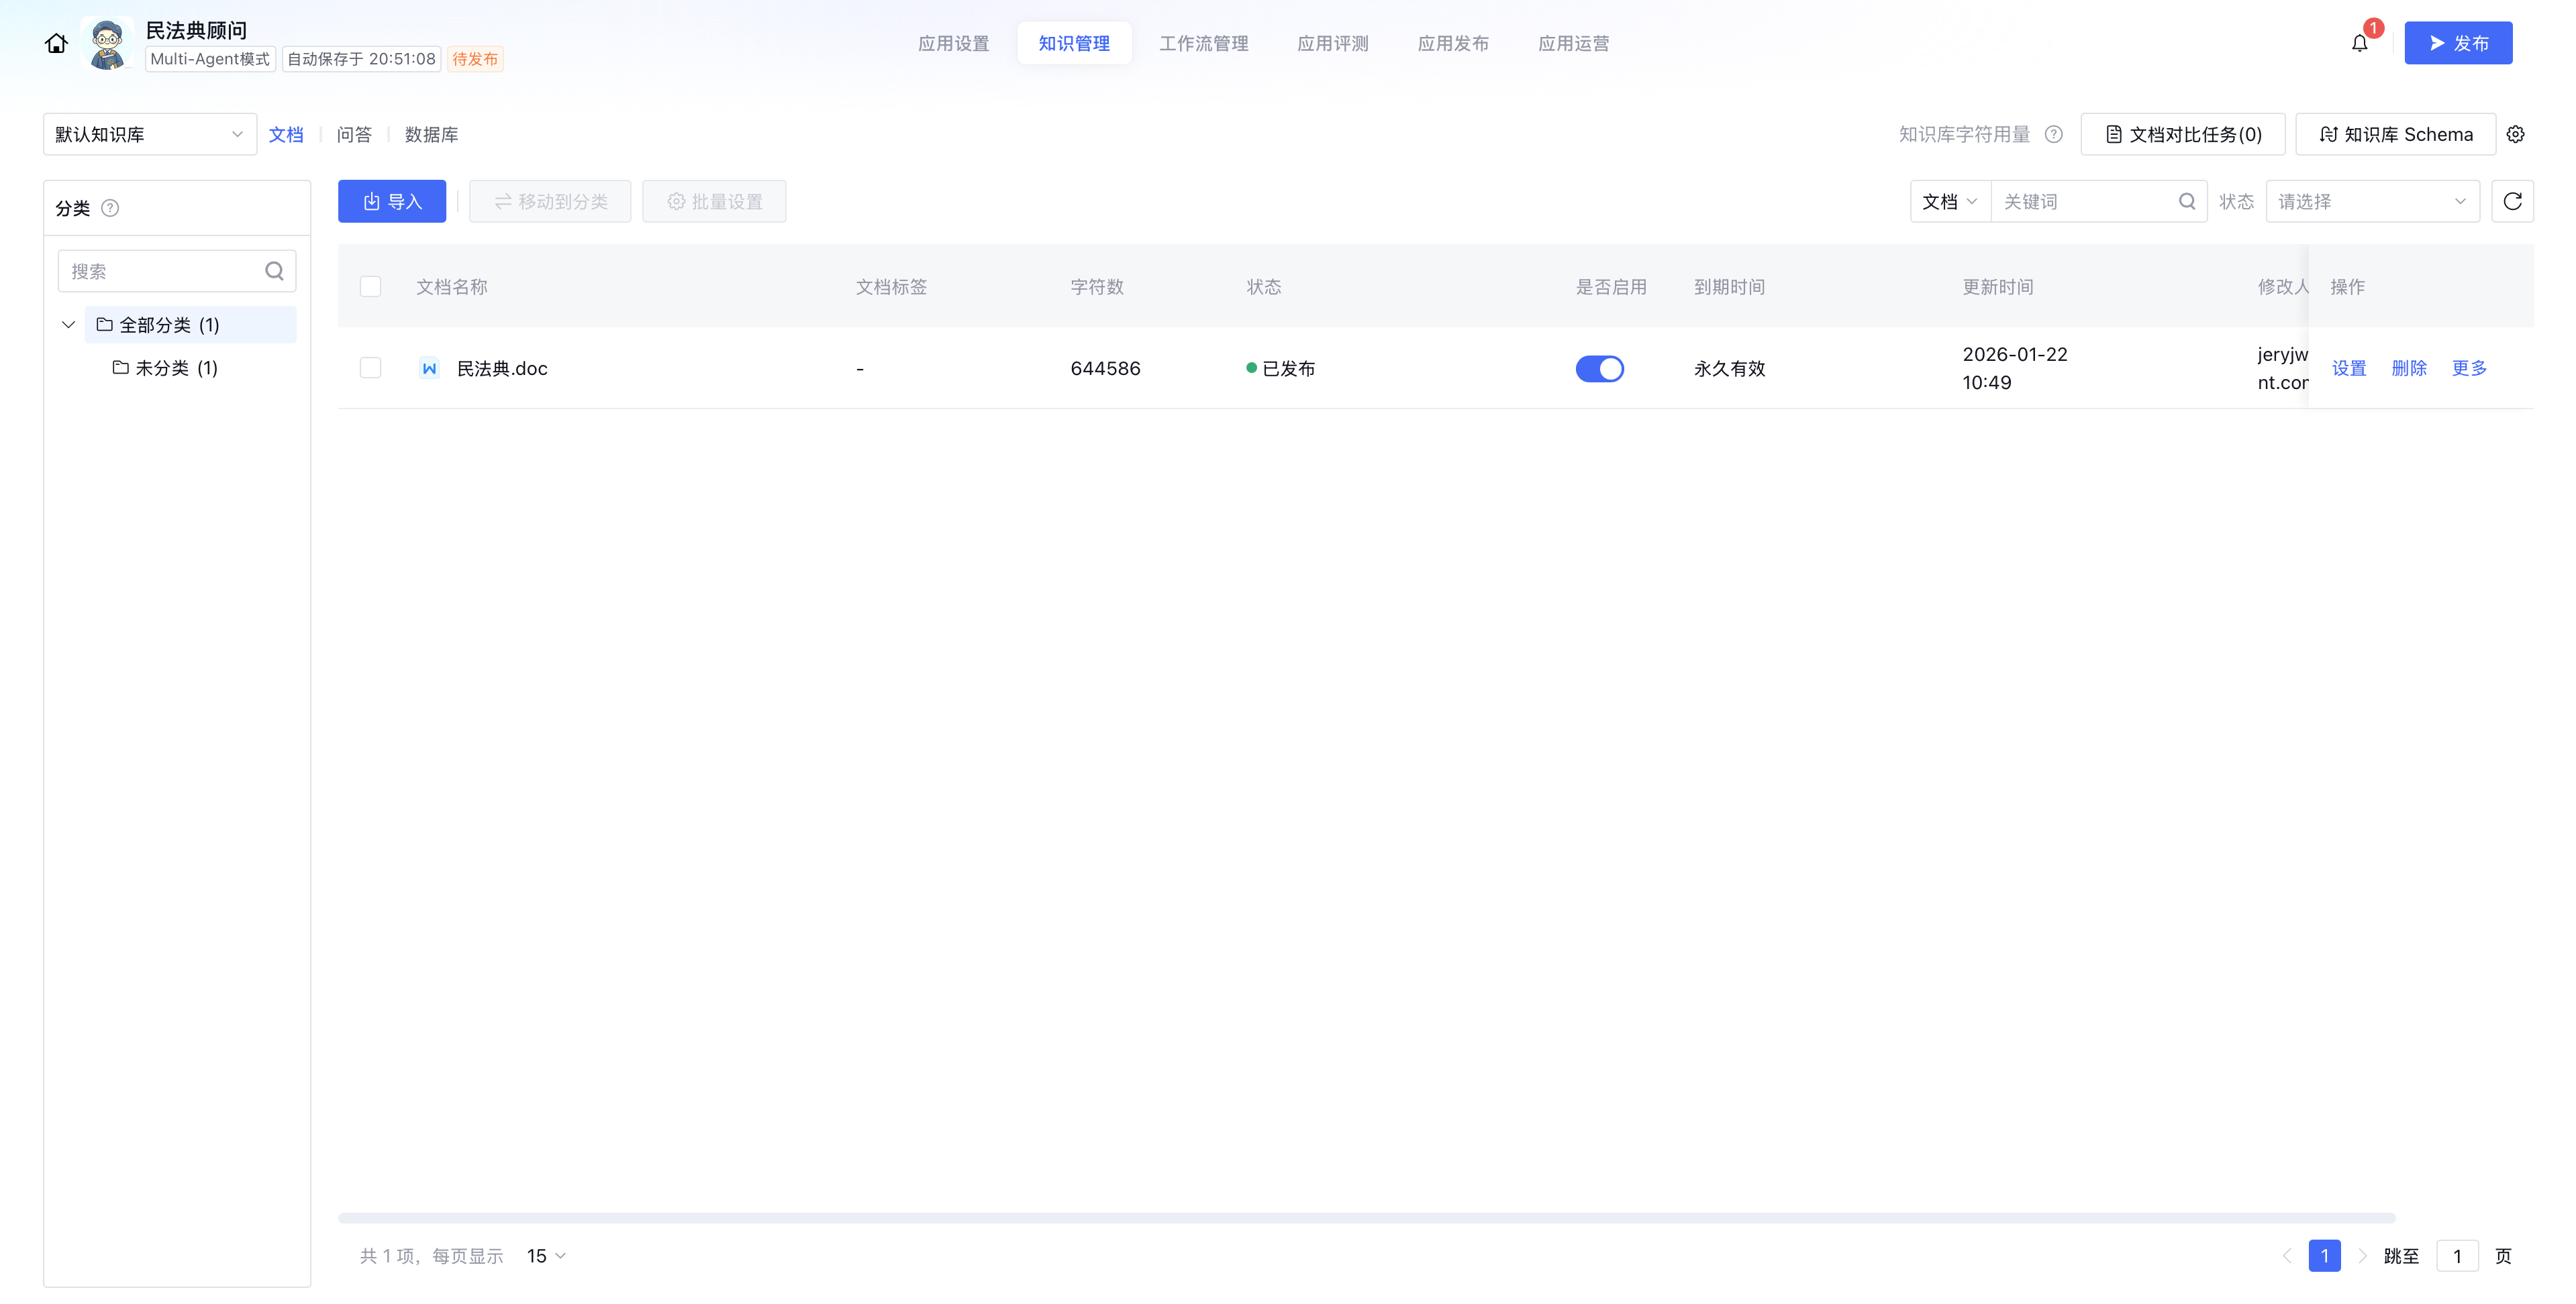Click the home icon
Viewport: 2576px width, 1304px height.
tap(56, 44)
